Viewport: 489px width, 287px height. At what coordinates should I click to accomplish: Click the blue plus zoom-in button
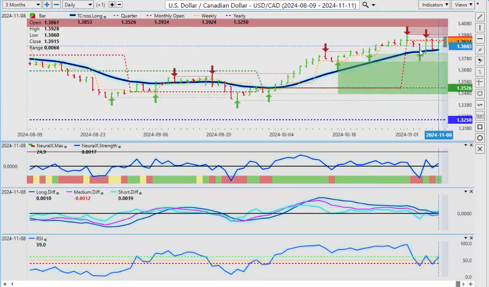coord(47,5)
